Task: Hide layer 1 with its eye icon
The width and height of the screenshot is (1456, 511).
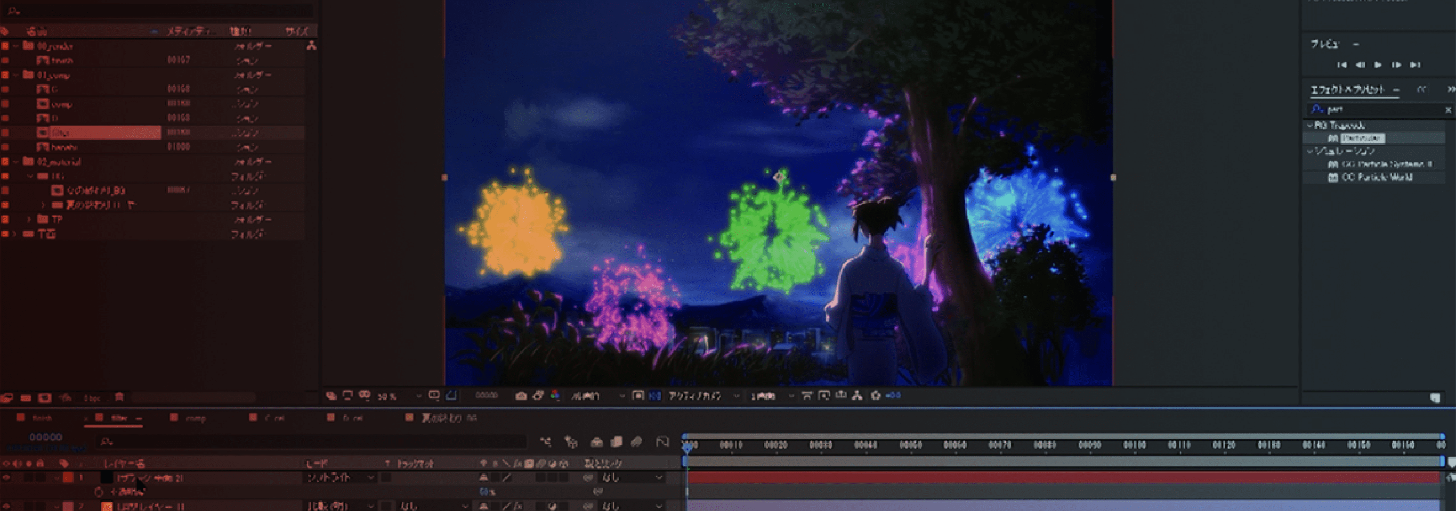Action: [6, 477]
